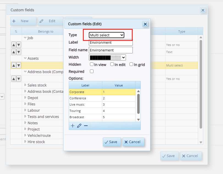The width and height of the screenshot is (223, 174).
Task: Click the Text type cell in Job
Action: point(181,52)
